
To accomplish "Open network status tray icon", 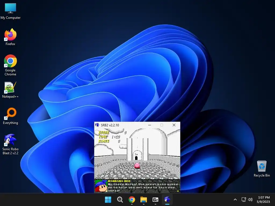I will point(244,200).
